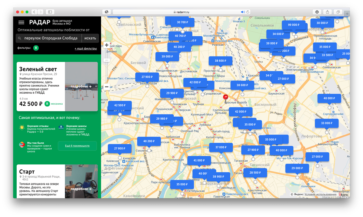Select the 99 000 ₽ map marker
363x217 pixels.
(x=294, y=25)
